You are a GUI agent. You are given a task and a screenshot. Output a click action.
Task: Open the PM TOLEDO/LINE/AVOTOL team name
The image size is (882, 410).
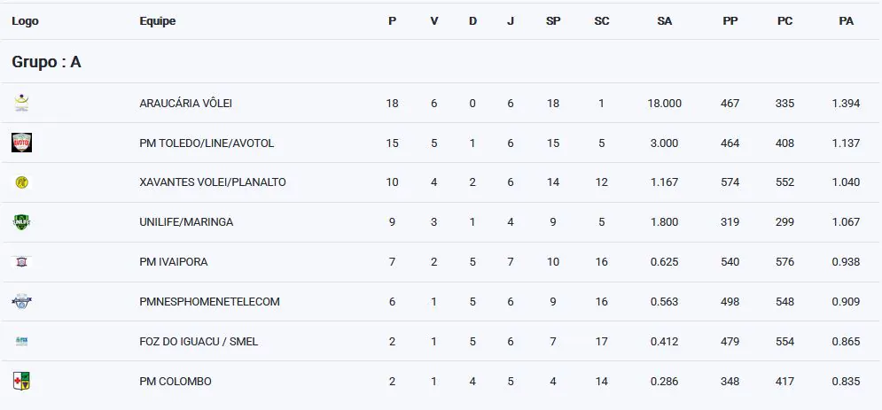click(207, 143)
